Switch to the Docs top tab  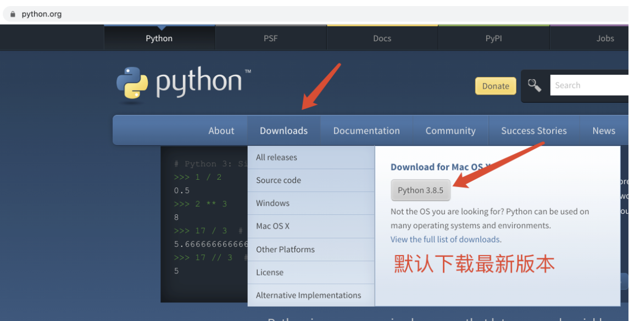382,38
